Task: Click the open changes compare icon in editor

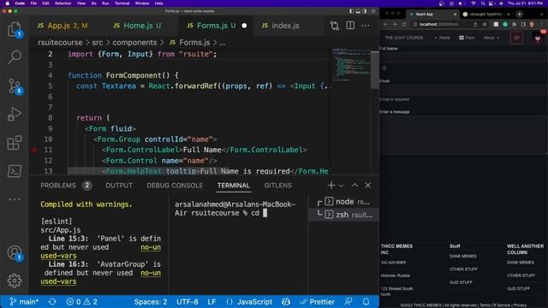Action: point(335,26)
